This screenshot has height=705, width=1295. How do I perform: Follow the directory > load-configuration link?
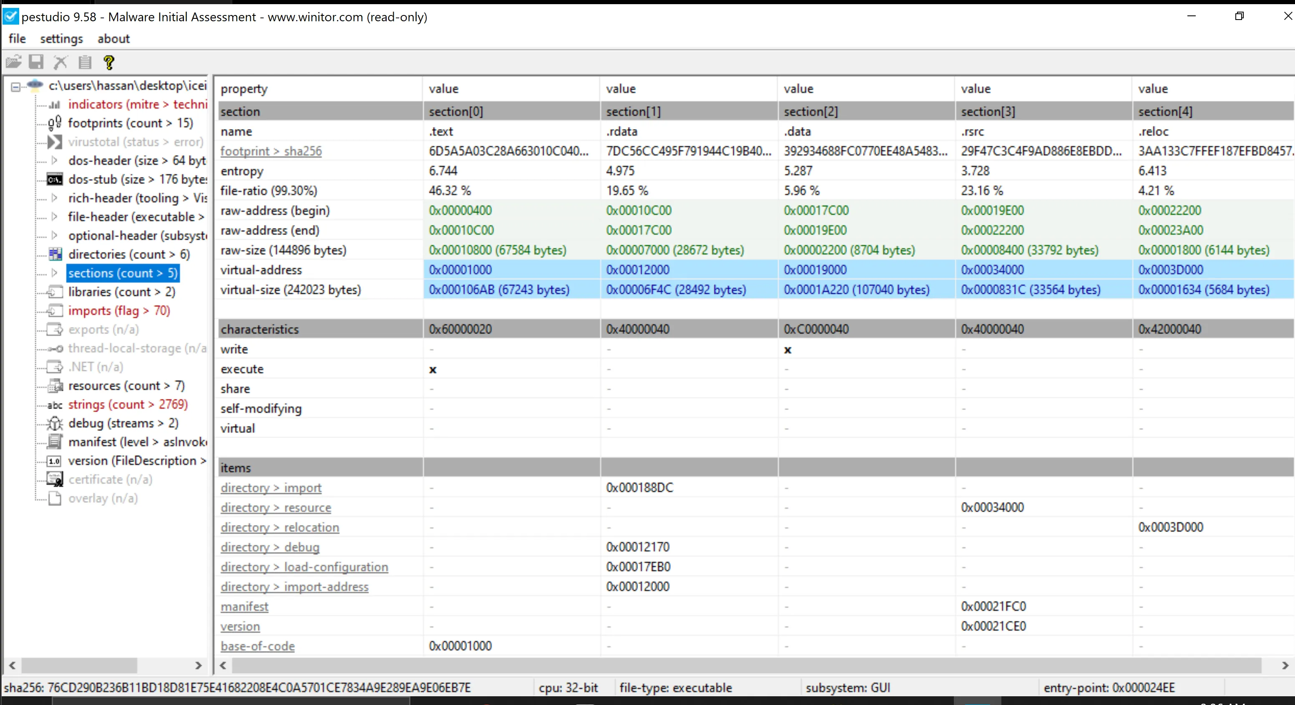click(304, 567)
